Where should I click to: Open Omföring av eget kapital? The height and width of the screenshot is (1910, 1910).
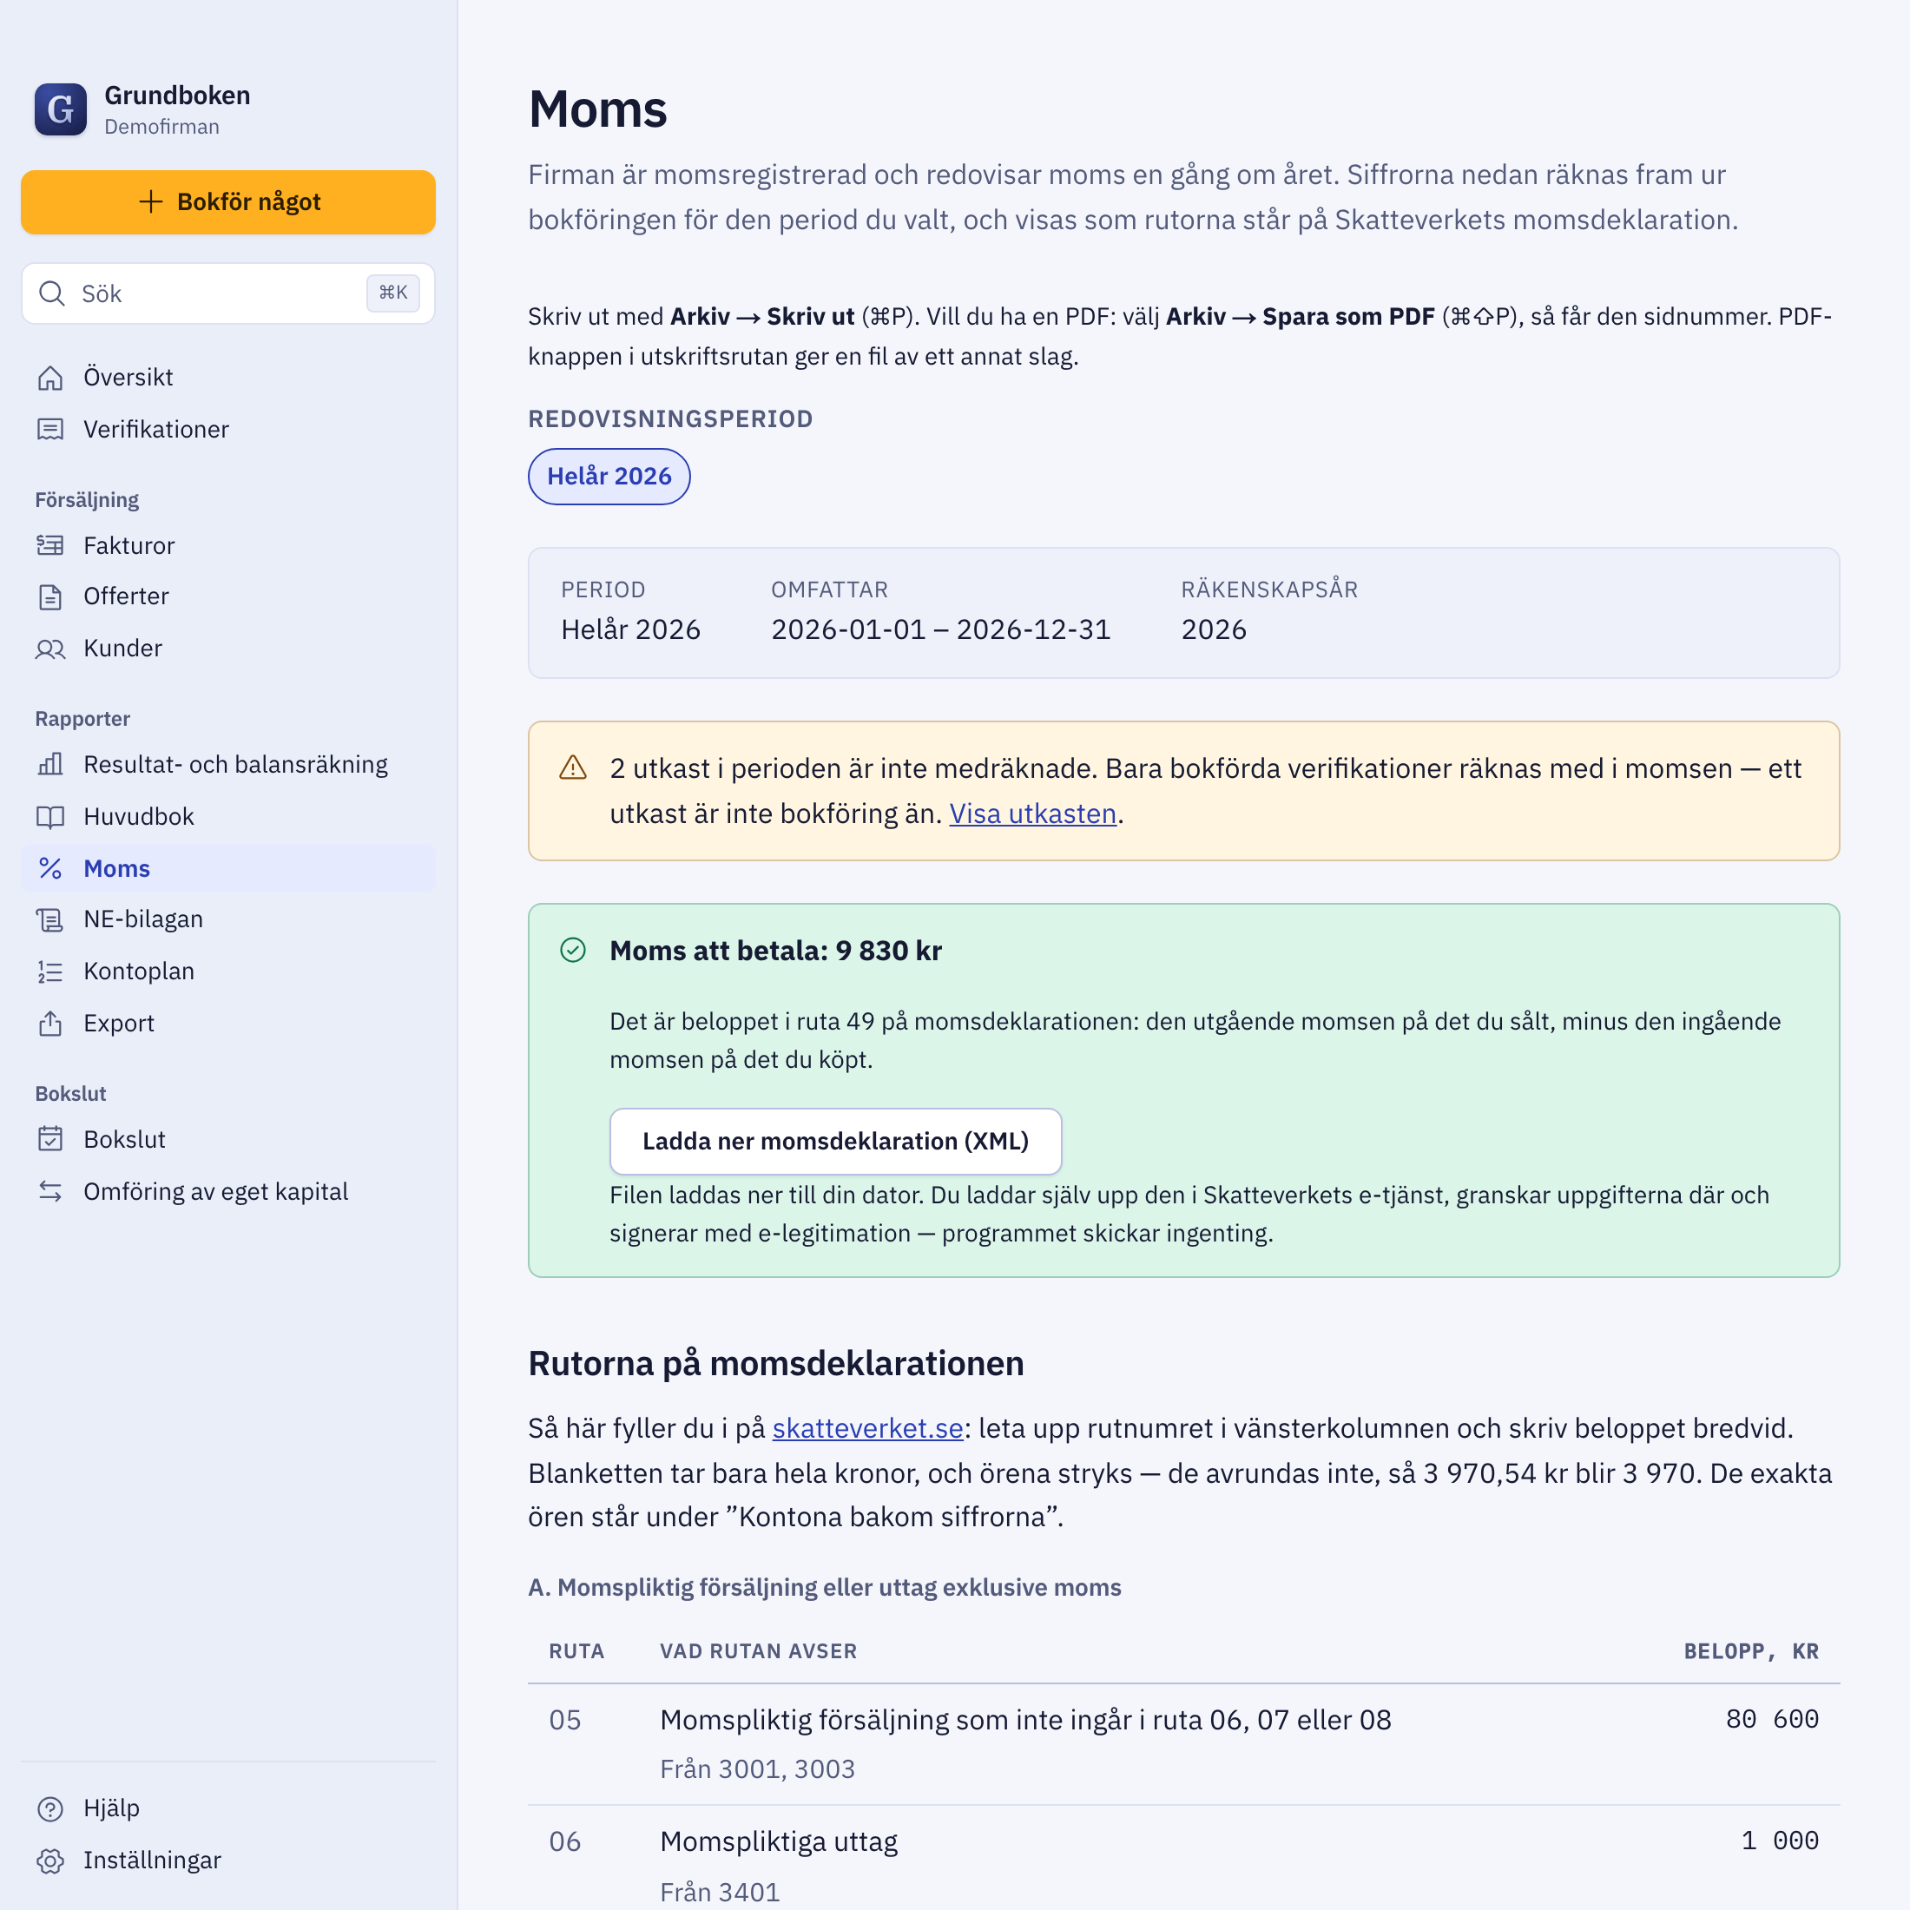click(x=228, y=1191)
